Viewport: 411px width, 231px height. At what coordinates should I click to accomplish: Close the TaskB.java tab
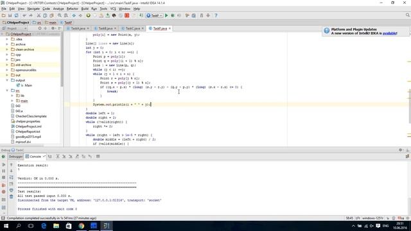[x=115, y=28]
